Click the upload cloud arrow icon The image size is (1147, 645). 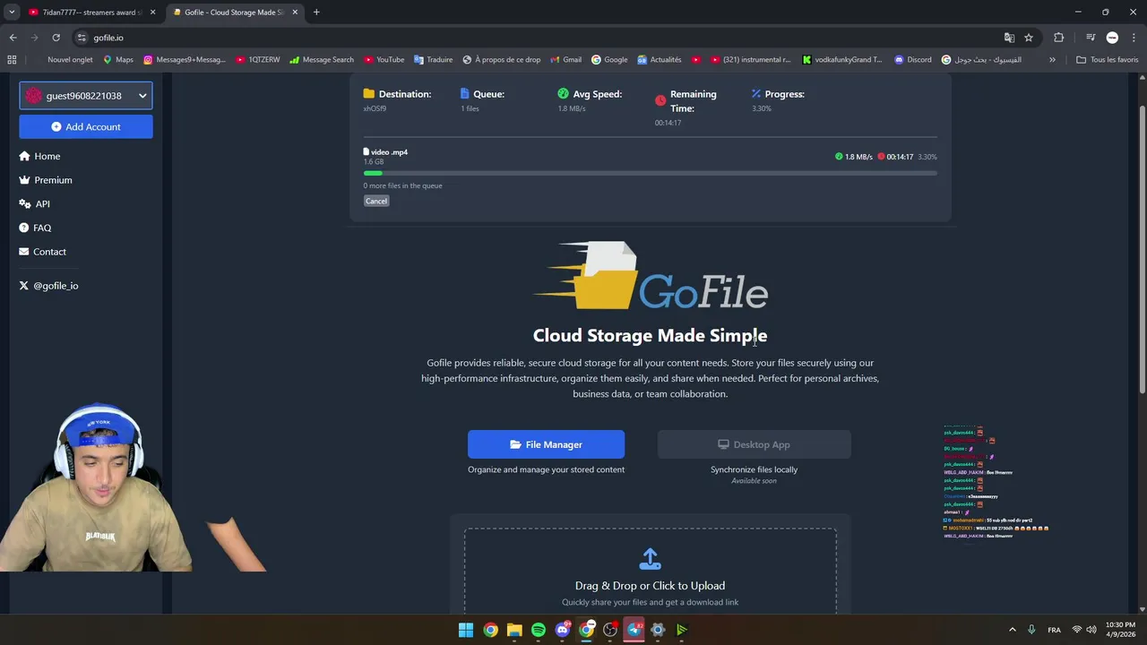click(x=650, y=559)
